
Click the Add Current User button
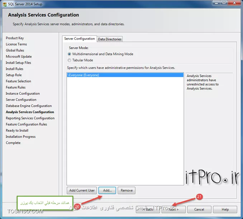[x=82, y=190]
